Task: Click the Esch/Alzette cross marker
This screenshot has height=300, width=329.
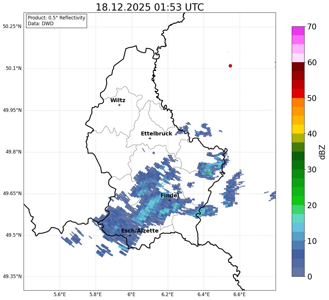Action: 130,235
